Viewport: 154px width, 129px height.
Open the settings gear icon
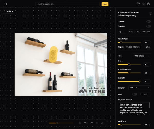point(149,4)
